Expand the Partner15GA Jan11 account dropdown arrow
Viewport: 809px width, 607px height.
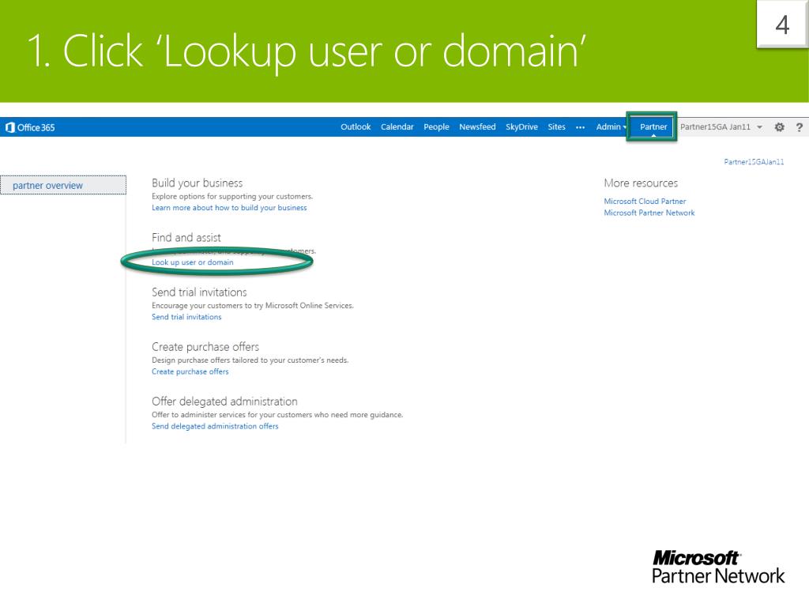759,127
